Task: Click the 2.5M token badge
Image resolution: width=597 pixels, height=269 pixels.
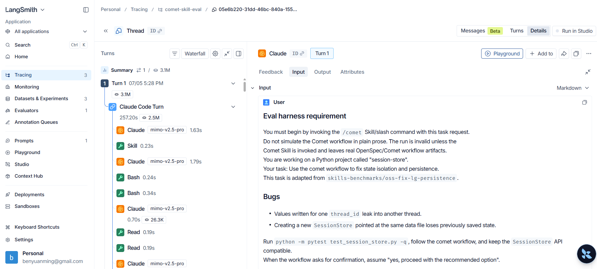Action: pos(151,118)
